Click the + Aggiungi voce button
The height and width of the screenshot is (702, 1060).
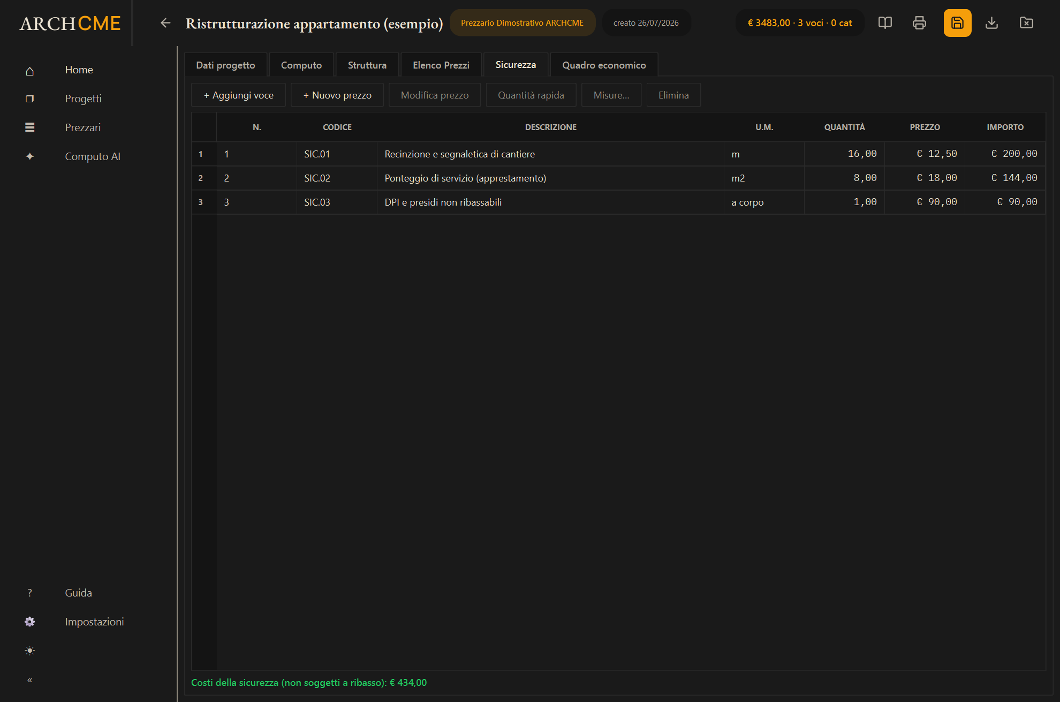click(x=238, y=95)
